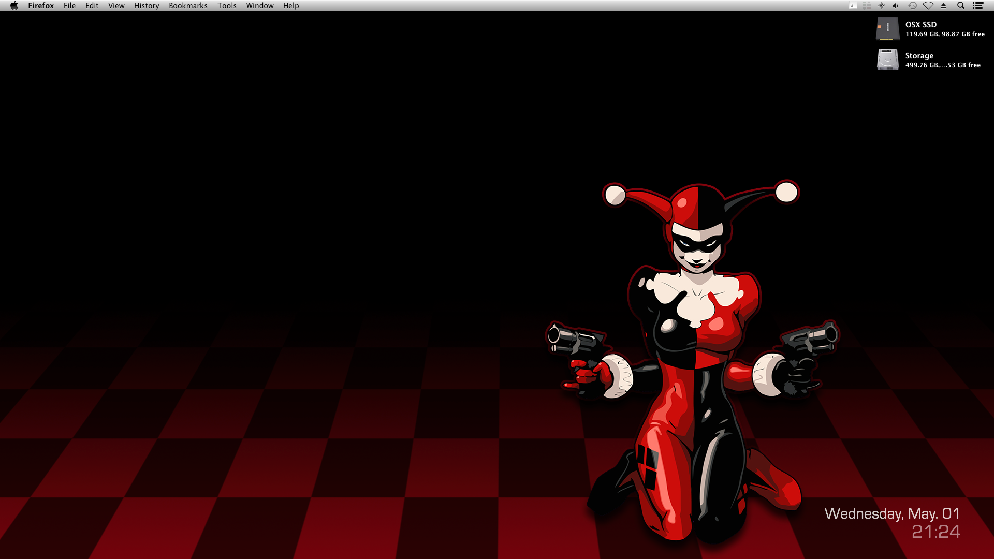Open the Time Machine menu icon
The image size is (994, 559).
click(912, 6)
